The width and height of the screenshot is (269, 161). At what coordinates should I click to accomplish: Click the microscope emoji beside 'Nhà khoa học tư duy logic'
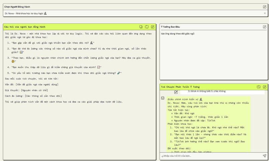[x=45, y=13]
